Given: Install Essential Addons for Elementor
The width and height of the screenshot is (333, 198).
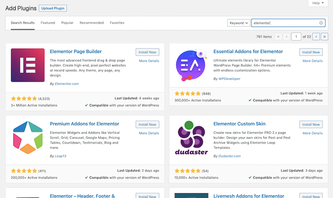Looking at the screenshot, I should [x=311, y=52].
